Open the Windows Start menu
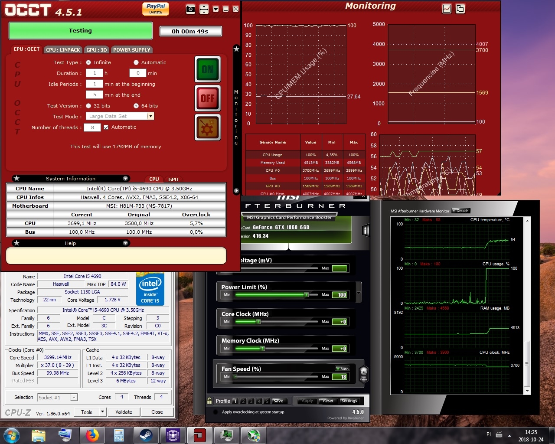Screen dimensions: 555x444 [11, 435]
